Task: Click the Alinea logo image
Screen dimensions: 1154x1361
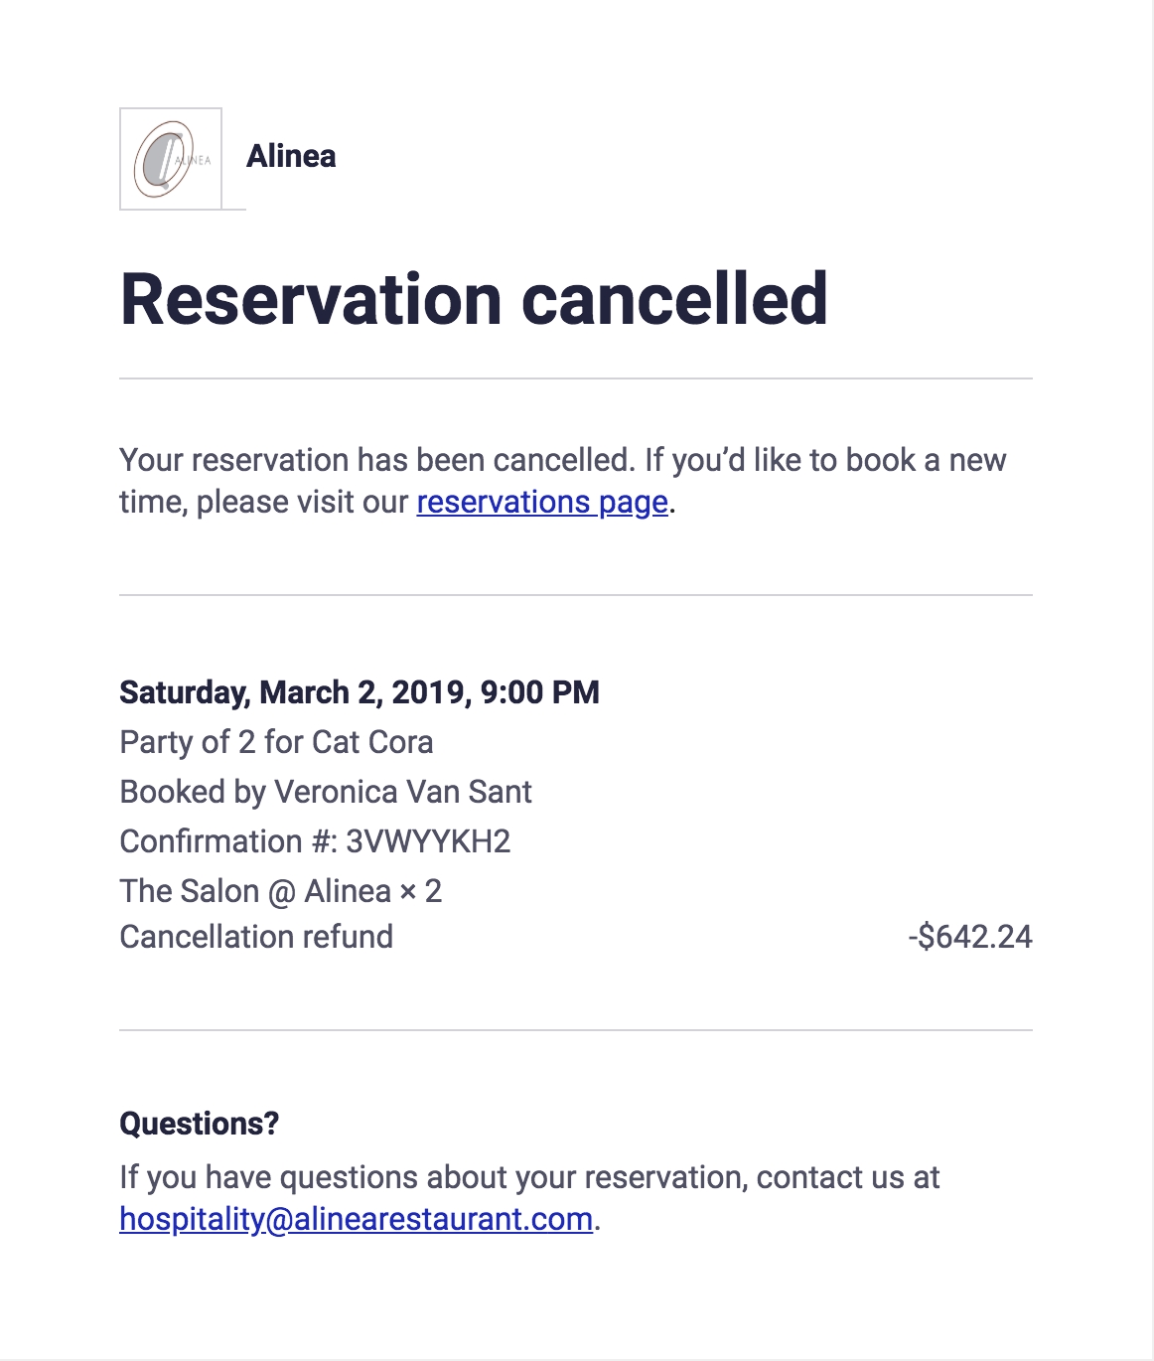Action: point(171,159)
